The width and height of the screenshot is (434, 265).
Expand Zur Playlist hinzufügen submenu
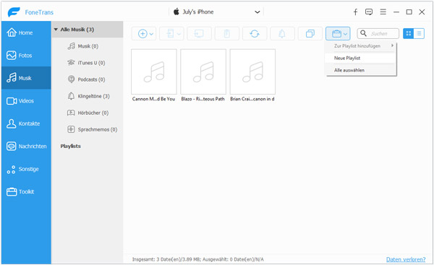click(361, 46)
